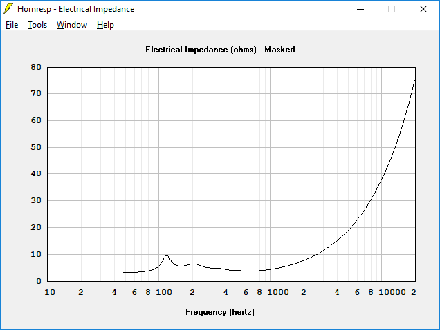Click the curve end at 20 kHz

pyautogui.click(x=414, y=80)
